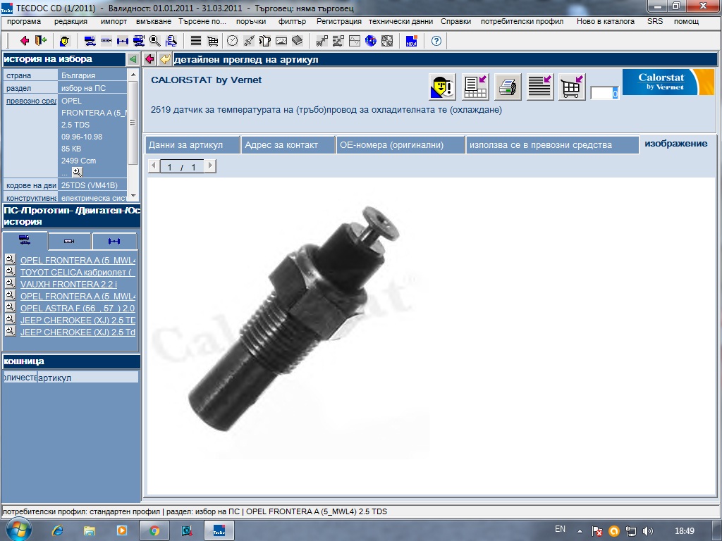Click the article info face icon in detail header
722x541 pixels.
443,87
